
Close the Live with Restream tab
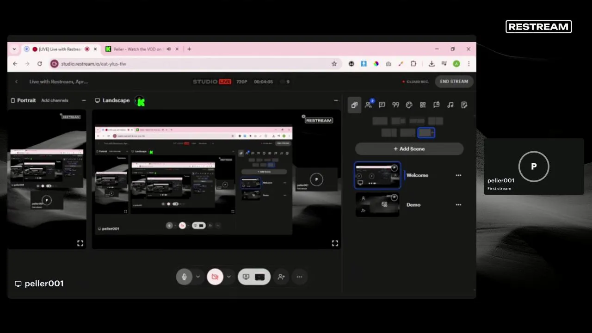[95, 49]
